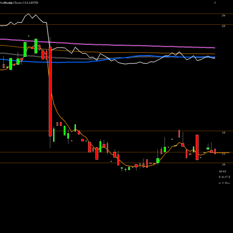Screen dimensions: 233x233
Task: Click the '10' price axis label
Action: 224,164
